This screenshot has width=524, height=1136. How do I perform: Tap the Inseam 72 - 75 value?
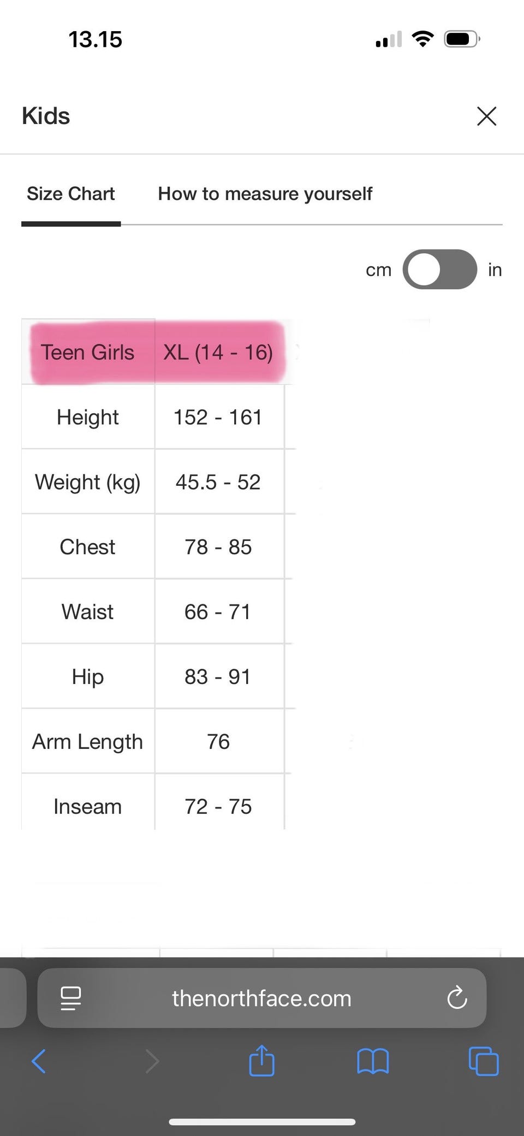click(218, 806)
